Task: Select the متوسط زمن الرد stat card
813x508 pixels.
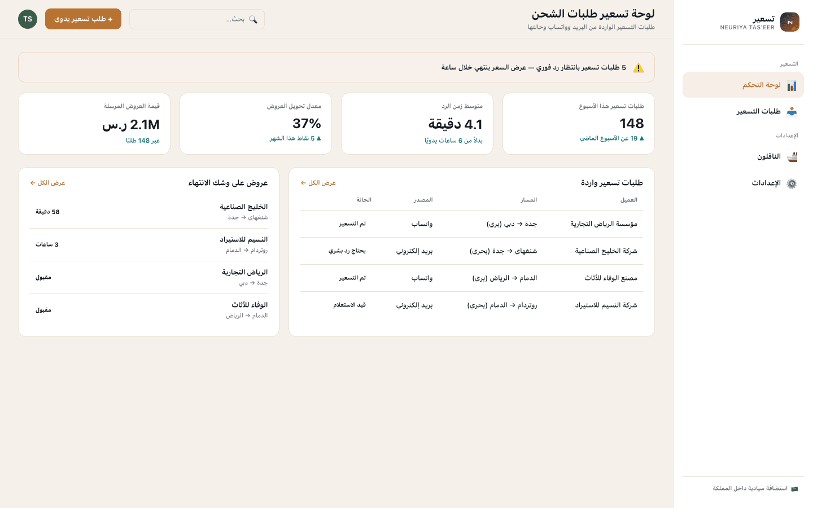Action: coord(417,124)
